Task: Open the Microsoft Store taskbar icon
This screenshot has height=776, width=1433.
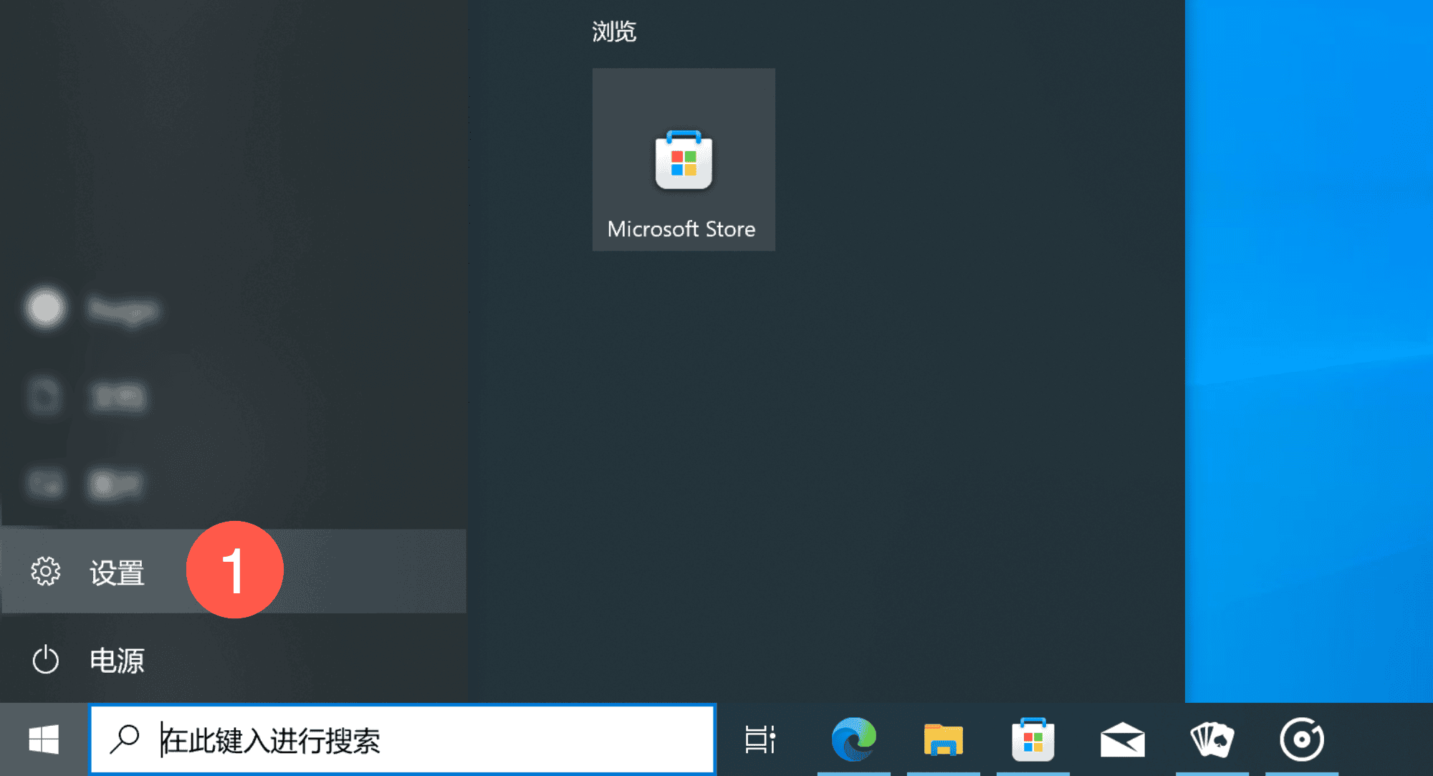Action: pos(1032,739)
